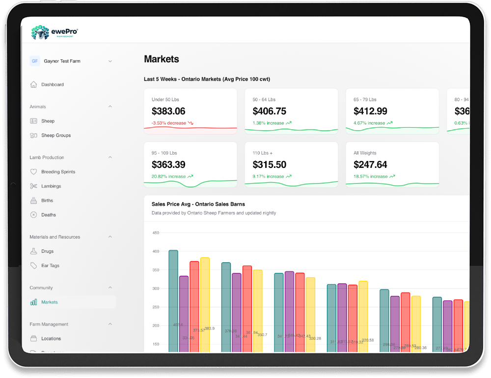This screenshot has width=491, height=378.
Task: Click the Drugs flask icon
Action: pyautogui.click(x=33, y=251)
